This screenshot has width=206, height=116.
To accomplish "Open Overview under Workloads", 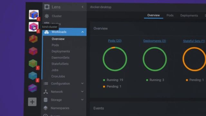I will [x=58, y=39].
